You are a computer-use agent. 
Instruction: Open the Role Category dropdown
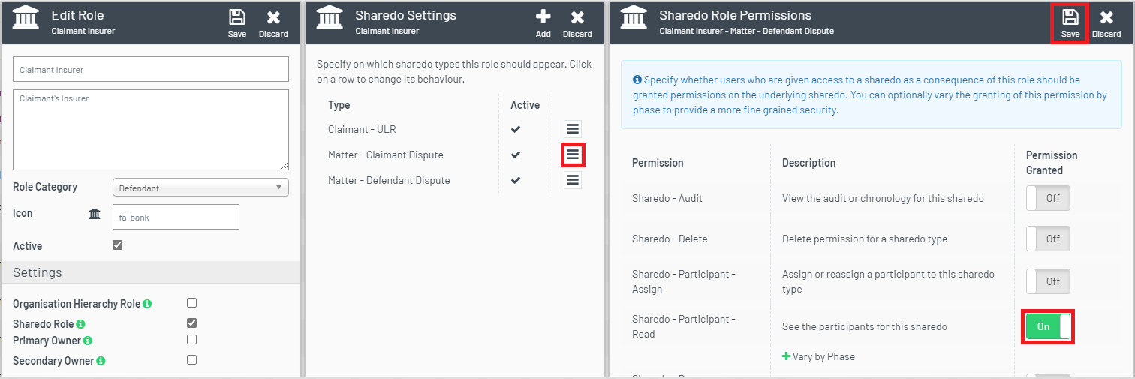200,188
